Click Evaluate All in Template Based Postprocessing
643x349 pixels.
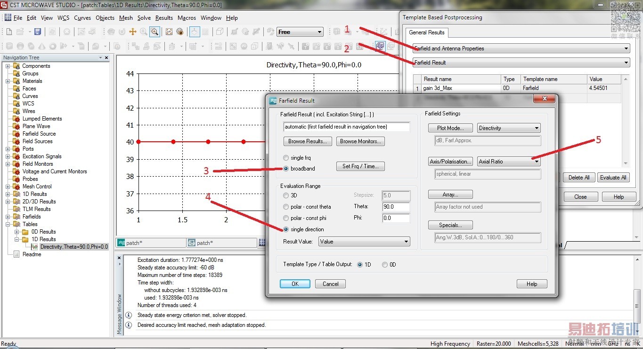[x=613, y=178]
